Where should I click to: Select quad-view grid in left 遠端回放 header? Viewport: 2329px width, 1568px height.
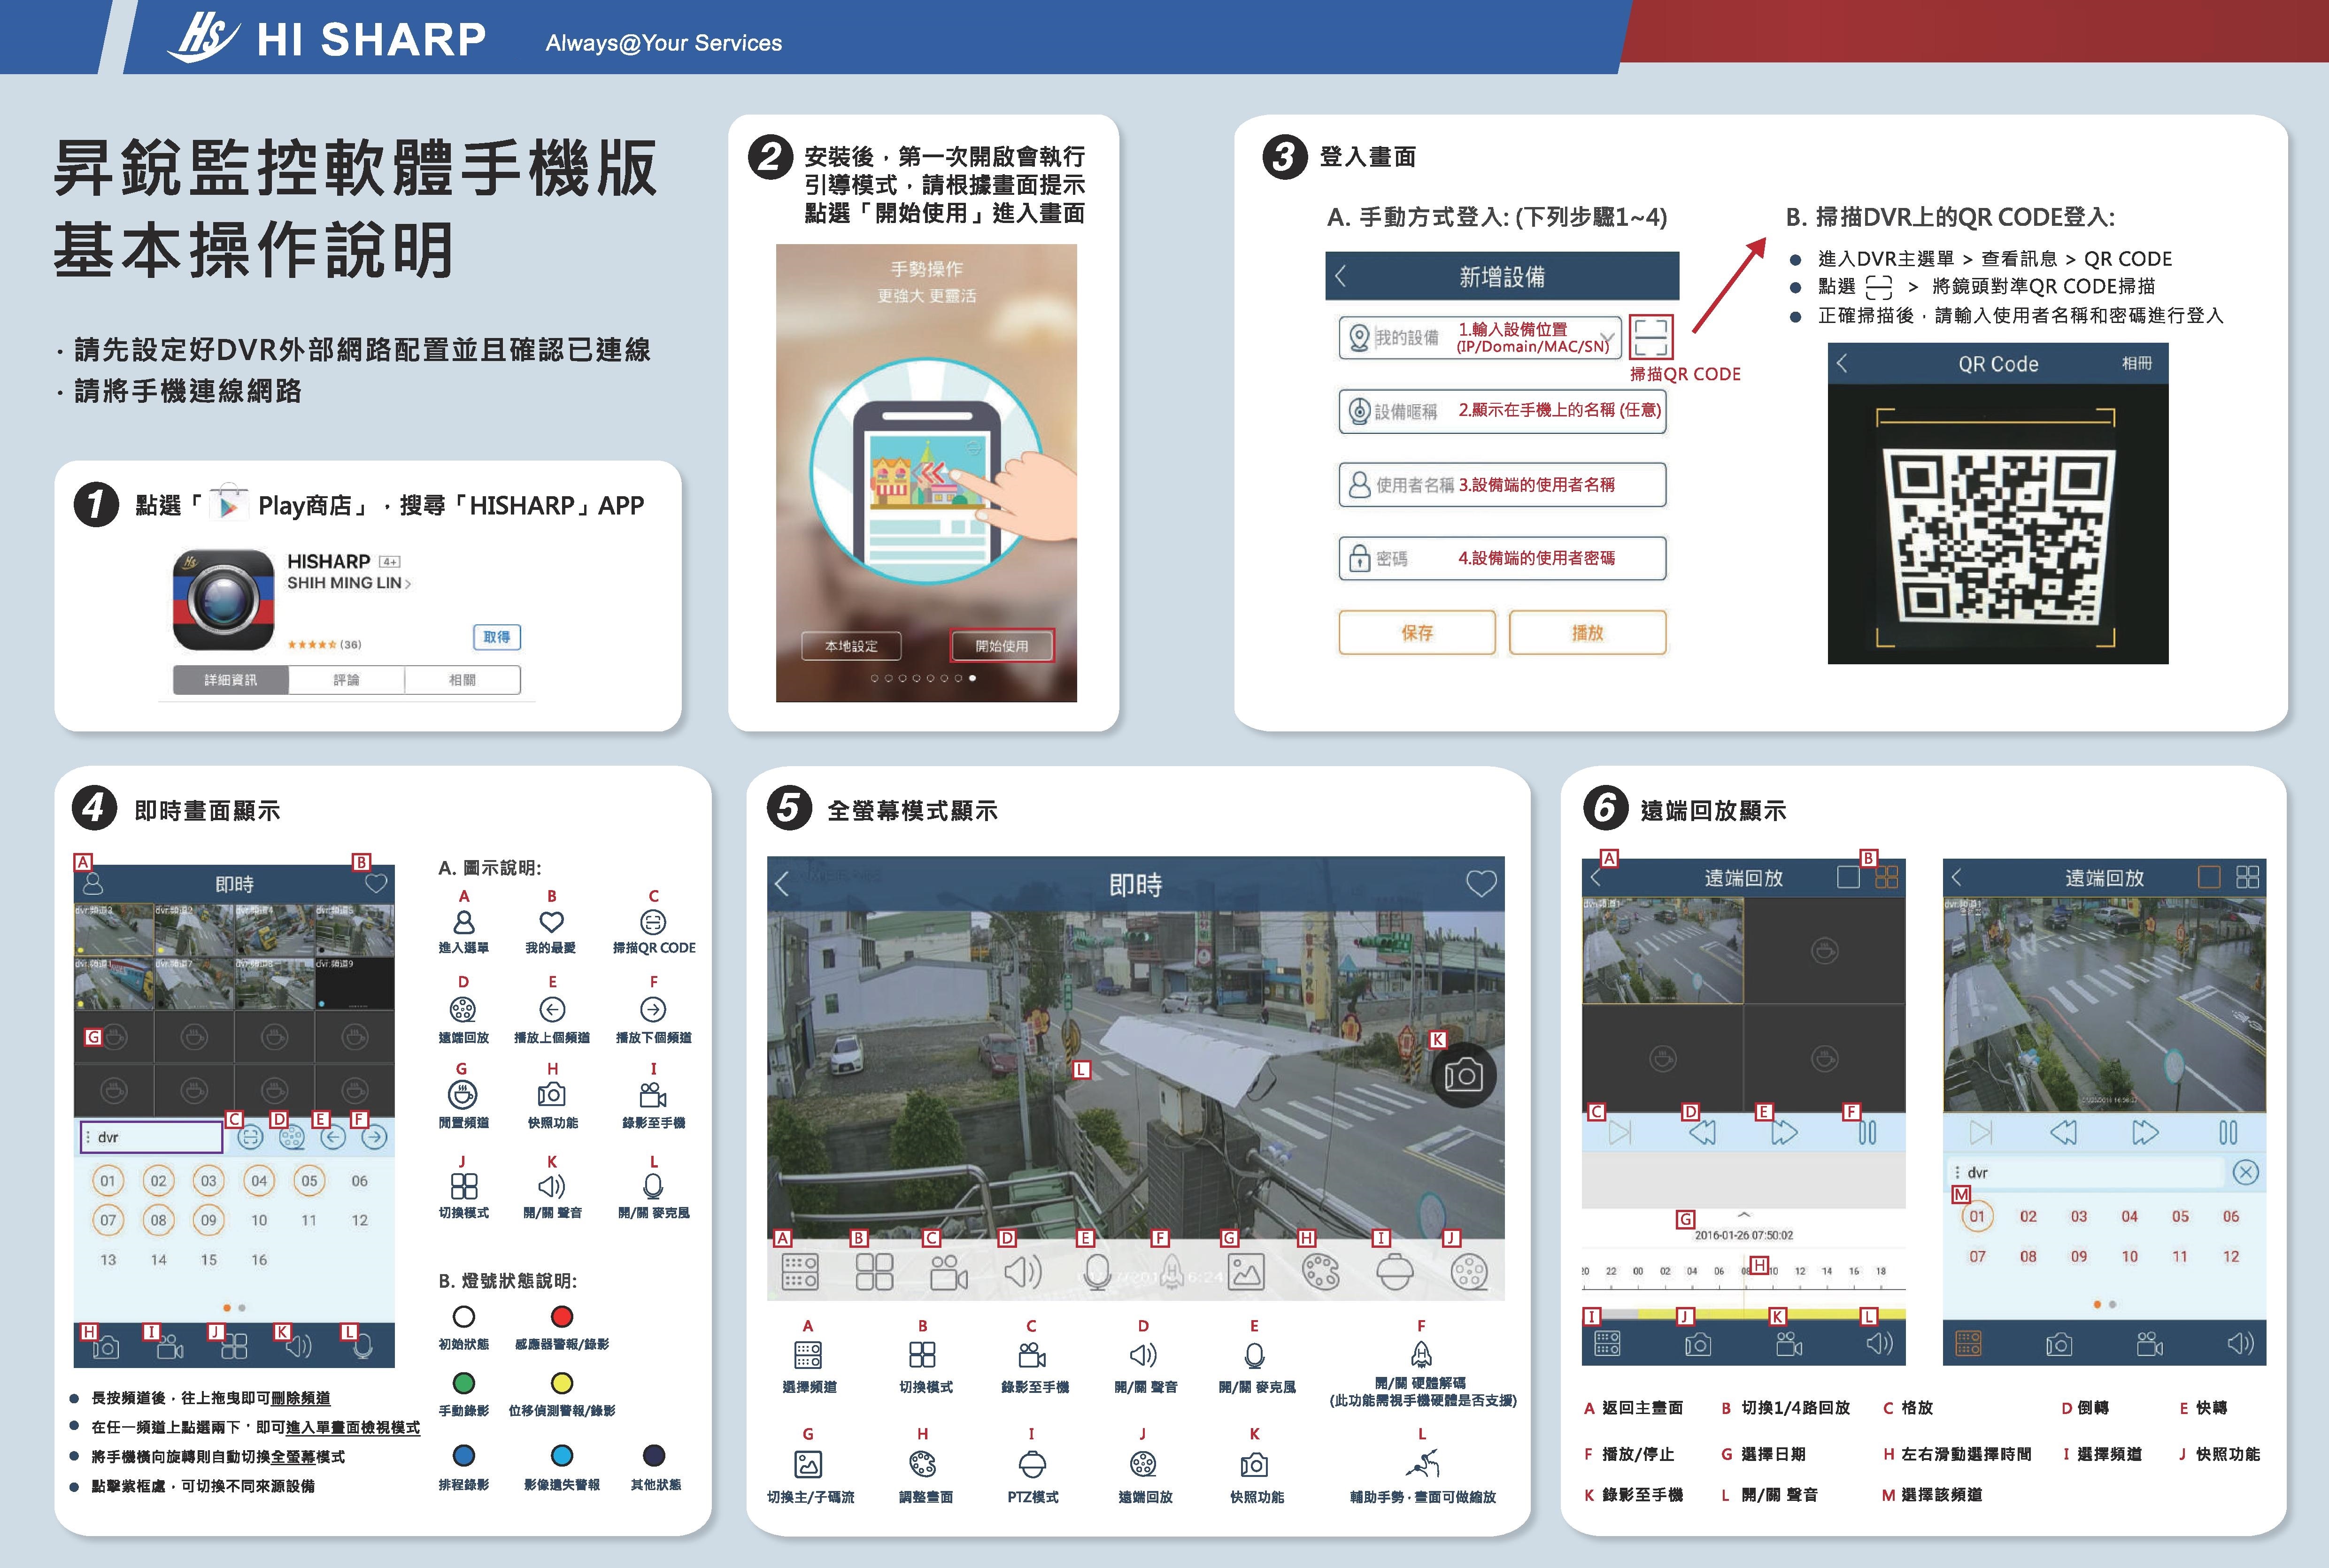(1886, 878)
